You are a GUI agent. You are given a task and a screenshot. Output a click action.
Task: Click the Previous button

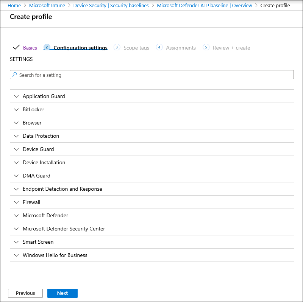[x=25, y=293]
